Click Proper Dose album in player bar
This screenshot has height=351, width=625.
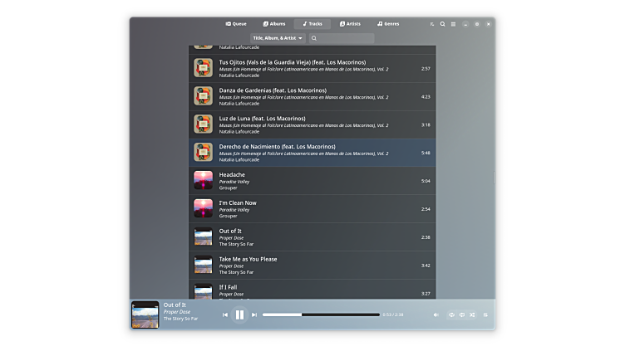point(177,312)
